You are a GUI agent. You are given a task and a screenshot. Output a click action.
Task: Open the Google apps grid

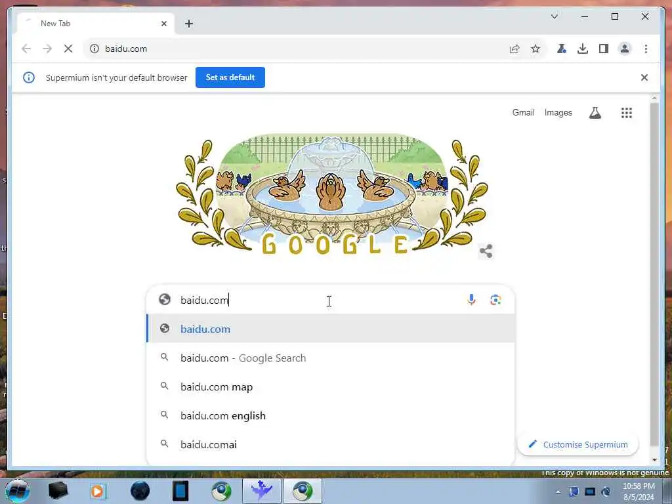627,113
